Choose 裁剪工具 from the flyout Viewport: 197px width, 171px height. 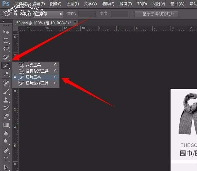coord(36,65)
